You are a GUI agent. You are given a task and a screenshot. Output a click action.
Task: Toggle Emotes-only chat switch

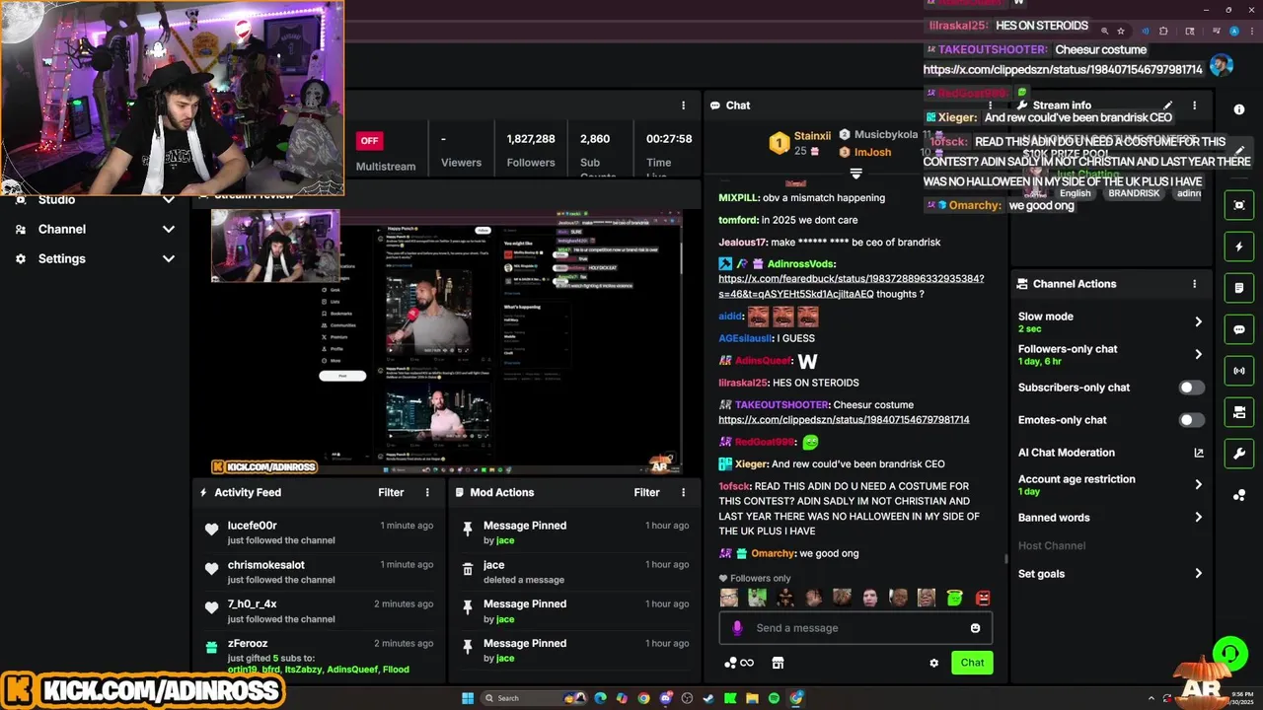tap(1192, 420)
